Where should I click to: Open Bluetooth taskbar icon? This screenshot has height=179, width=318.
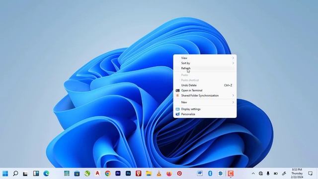tap(210, 174)
